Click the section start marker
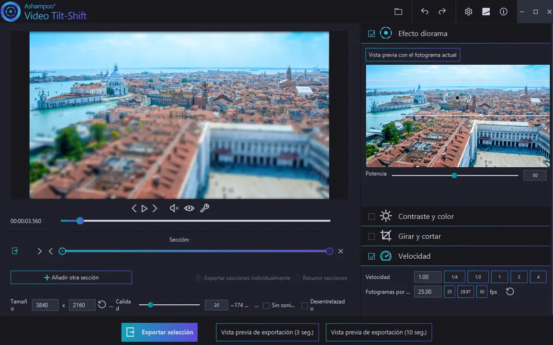This screenshot has height=345, width=553. tap(62, 251)
